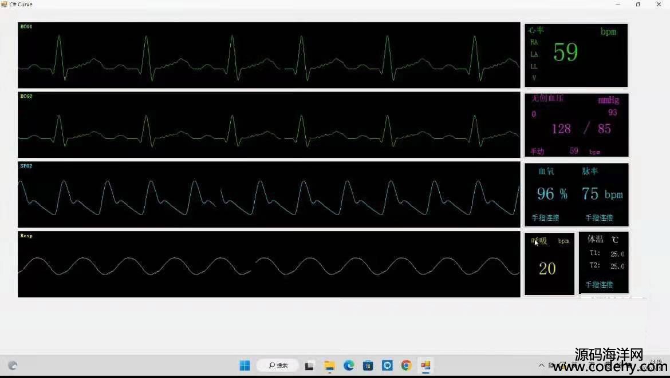Click the 体温 temperature label
Image resolution: width=670 pixels, height=378 pixels.
click(595, 239)
